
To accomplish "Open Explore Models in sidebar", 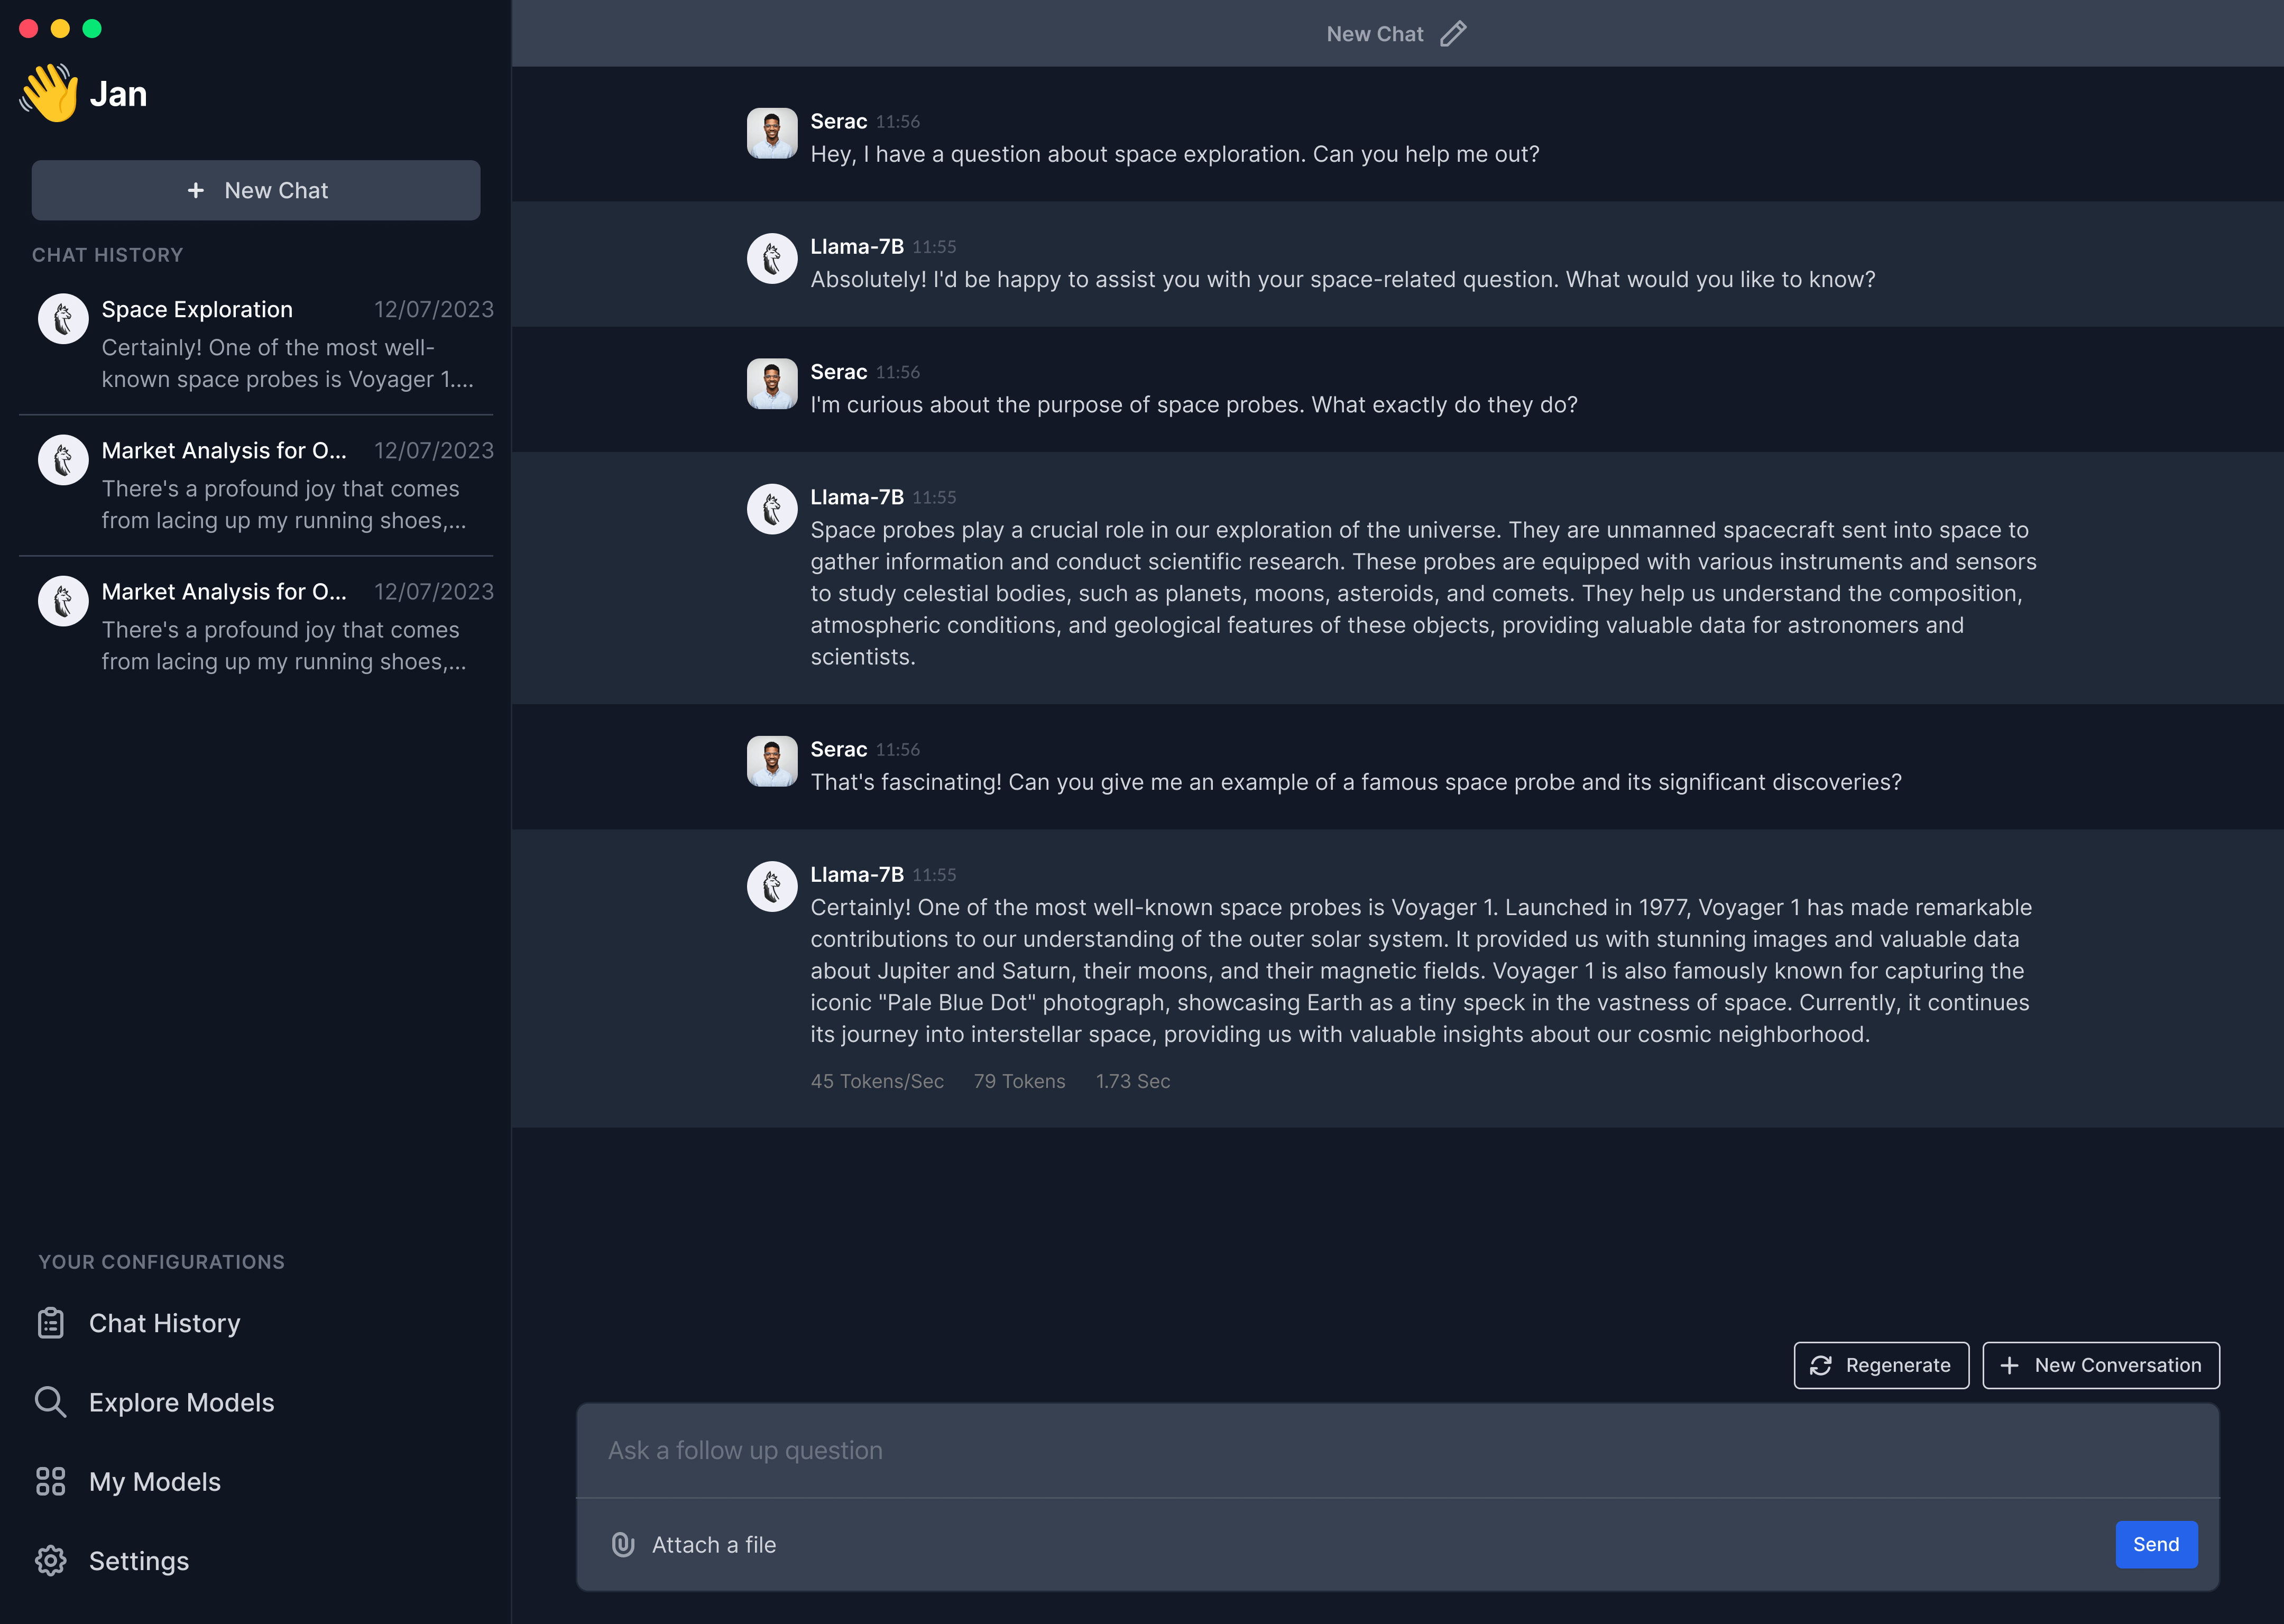I will 181,1402.
